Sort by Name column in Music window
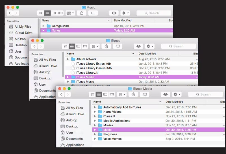The width and height of the screenshot is (226, 154). 76,20
